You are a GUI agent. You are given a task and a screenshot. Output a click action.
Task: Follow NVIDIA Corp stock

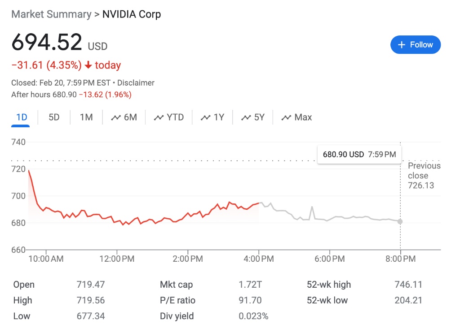coord(416,45)
